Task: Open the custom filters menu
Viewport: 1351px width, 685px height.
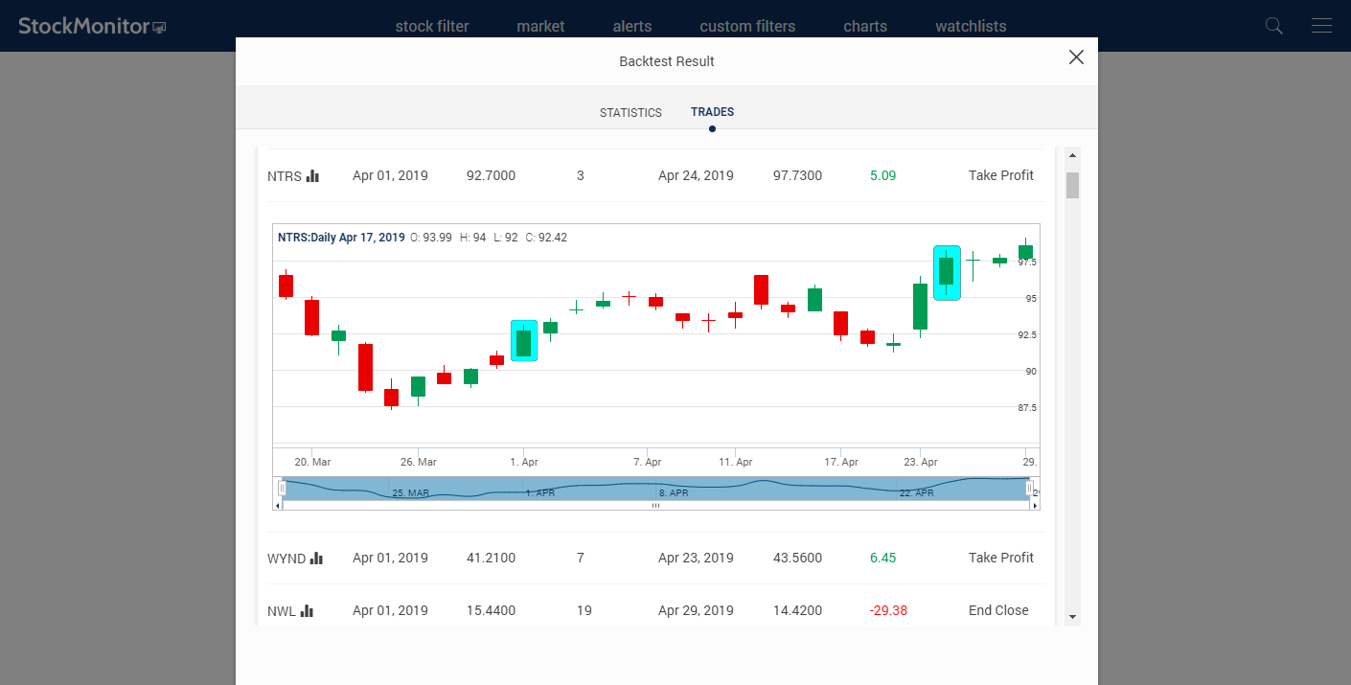Action: (747, 26)
